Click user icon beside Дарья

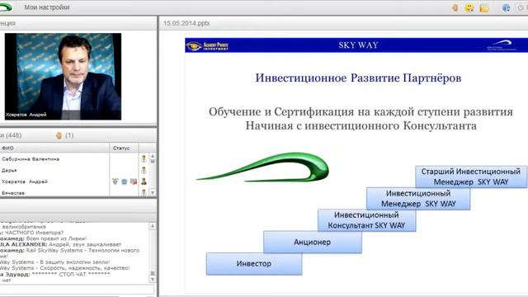(144, 170)
